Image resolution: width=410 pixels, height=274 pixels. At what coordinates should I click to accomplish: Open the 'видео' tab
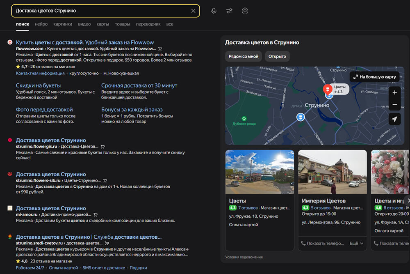tap(84, 24)
